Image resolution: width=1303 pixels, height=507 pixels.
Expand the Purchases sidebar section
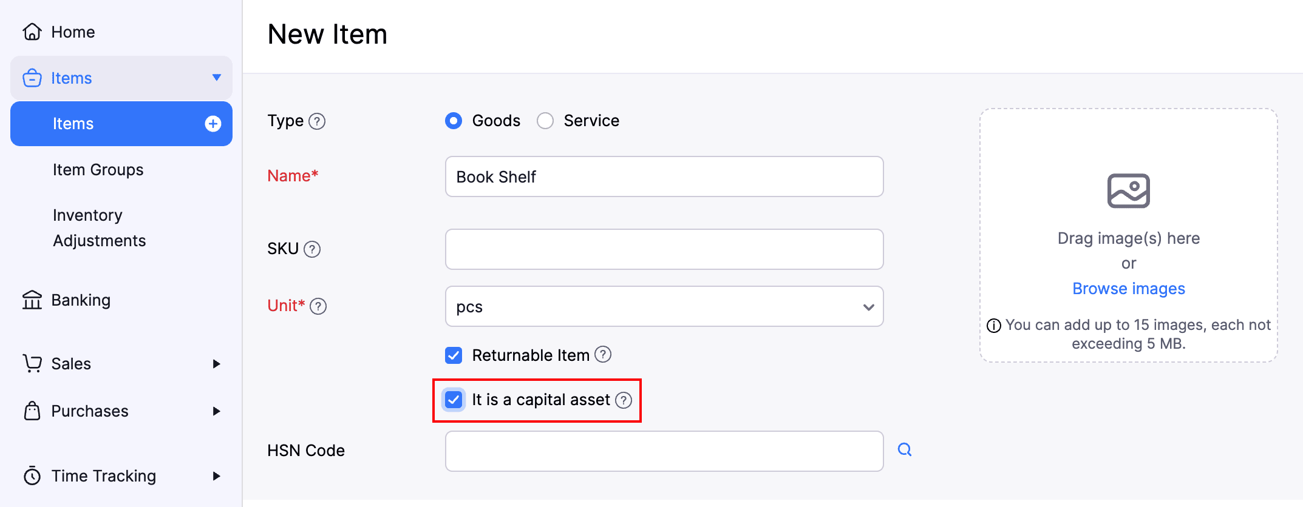[217, 411]
